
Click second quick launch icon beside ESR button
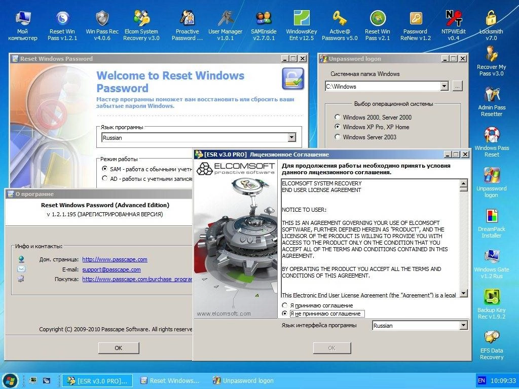(47, 380)
